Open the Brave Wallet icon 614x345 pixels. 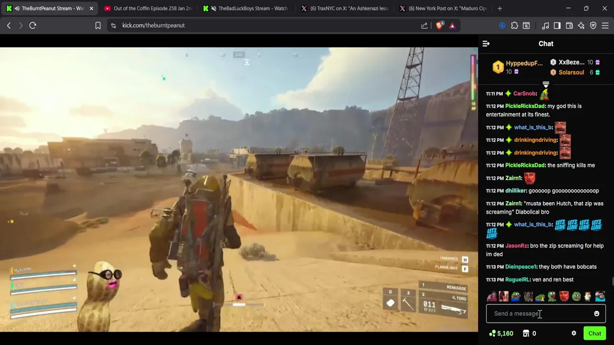(x=569, y=25)
